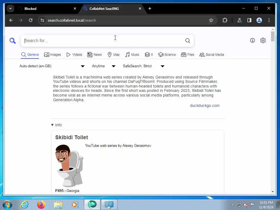
Task: Switch to the Images category tab
Action: (52, 55)
